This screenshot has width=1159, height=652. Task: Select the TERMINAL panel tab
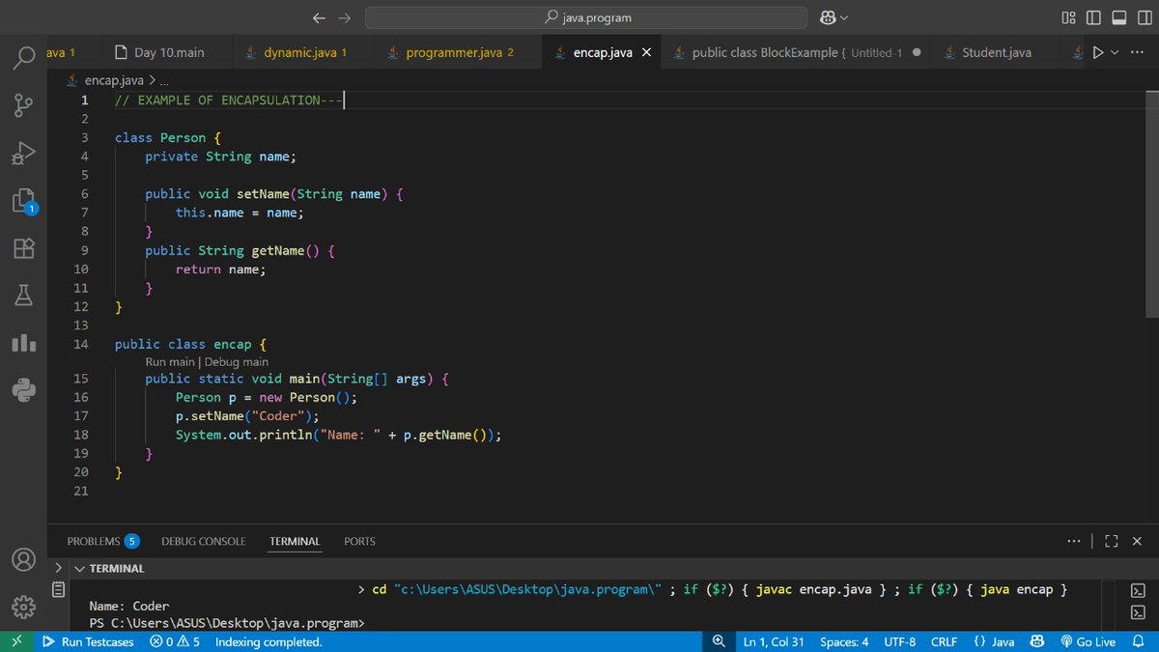pyautogui.click(x=295, y=541)
